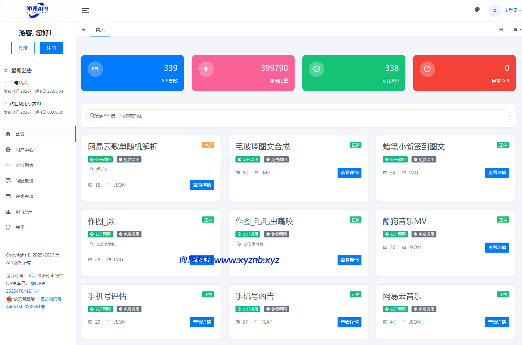Click the wallet icon next to 在线充值
Image resolution: width=522 pixels, height=345 pixels.
(8, 196)
